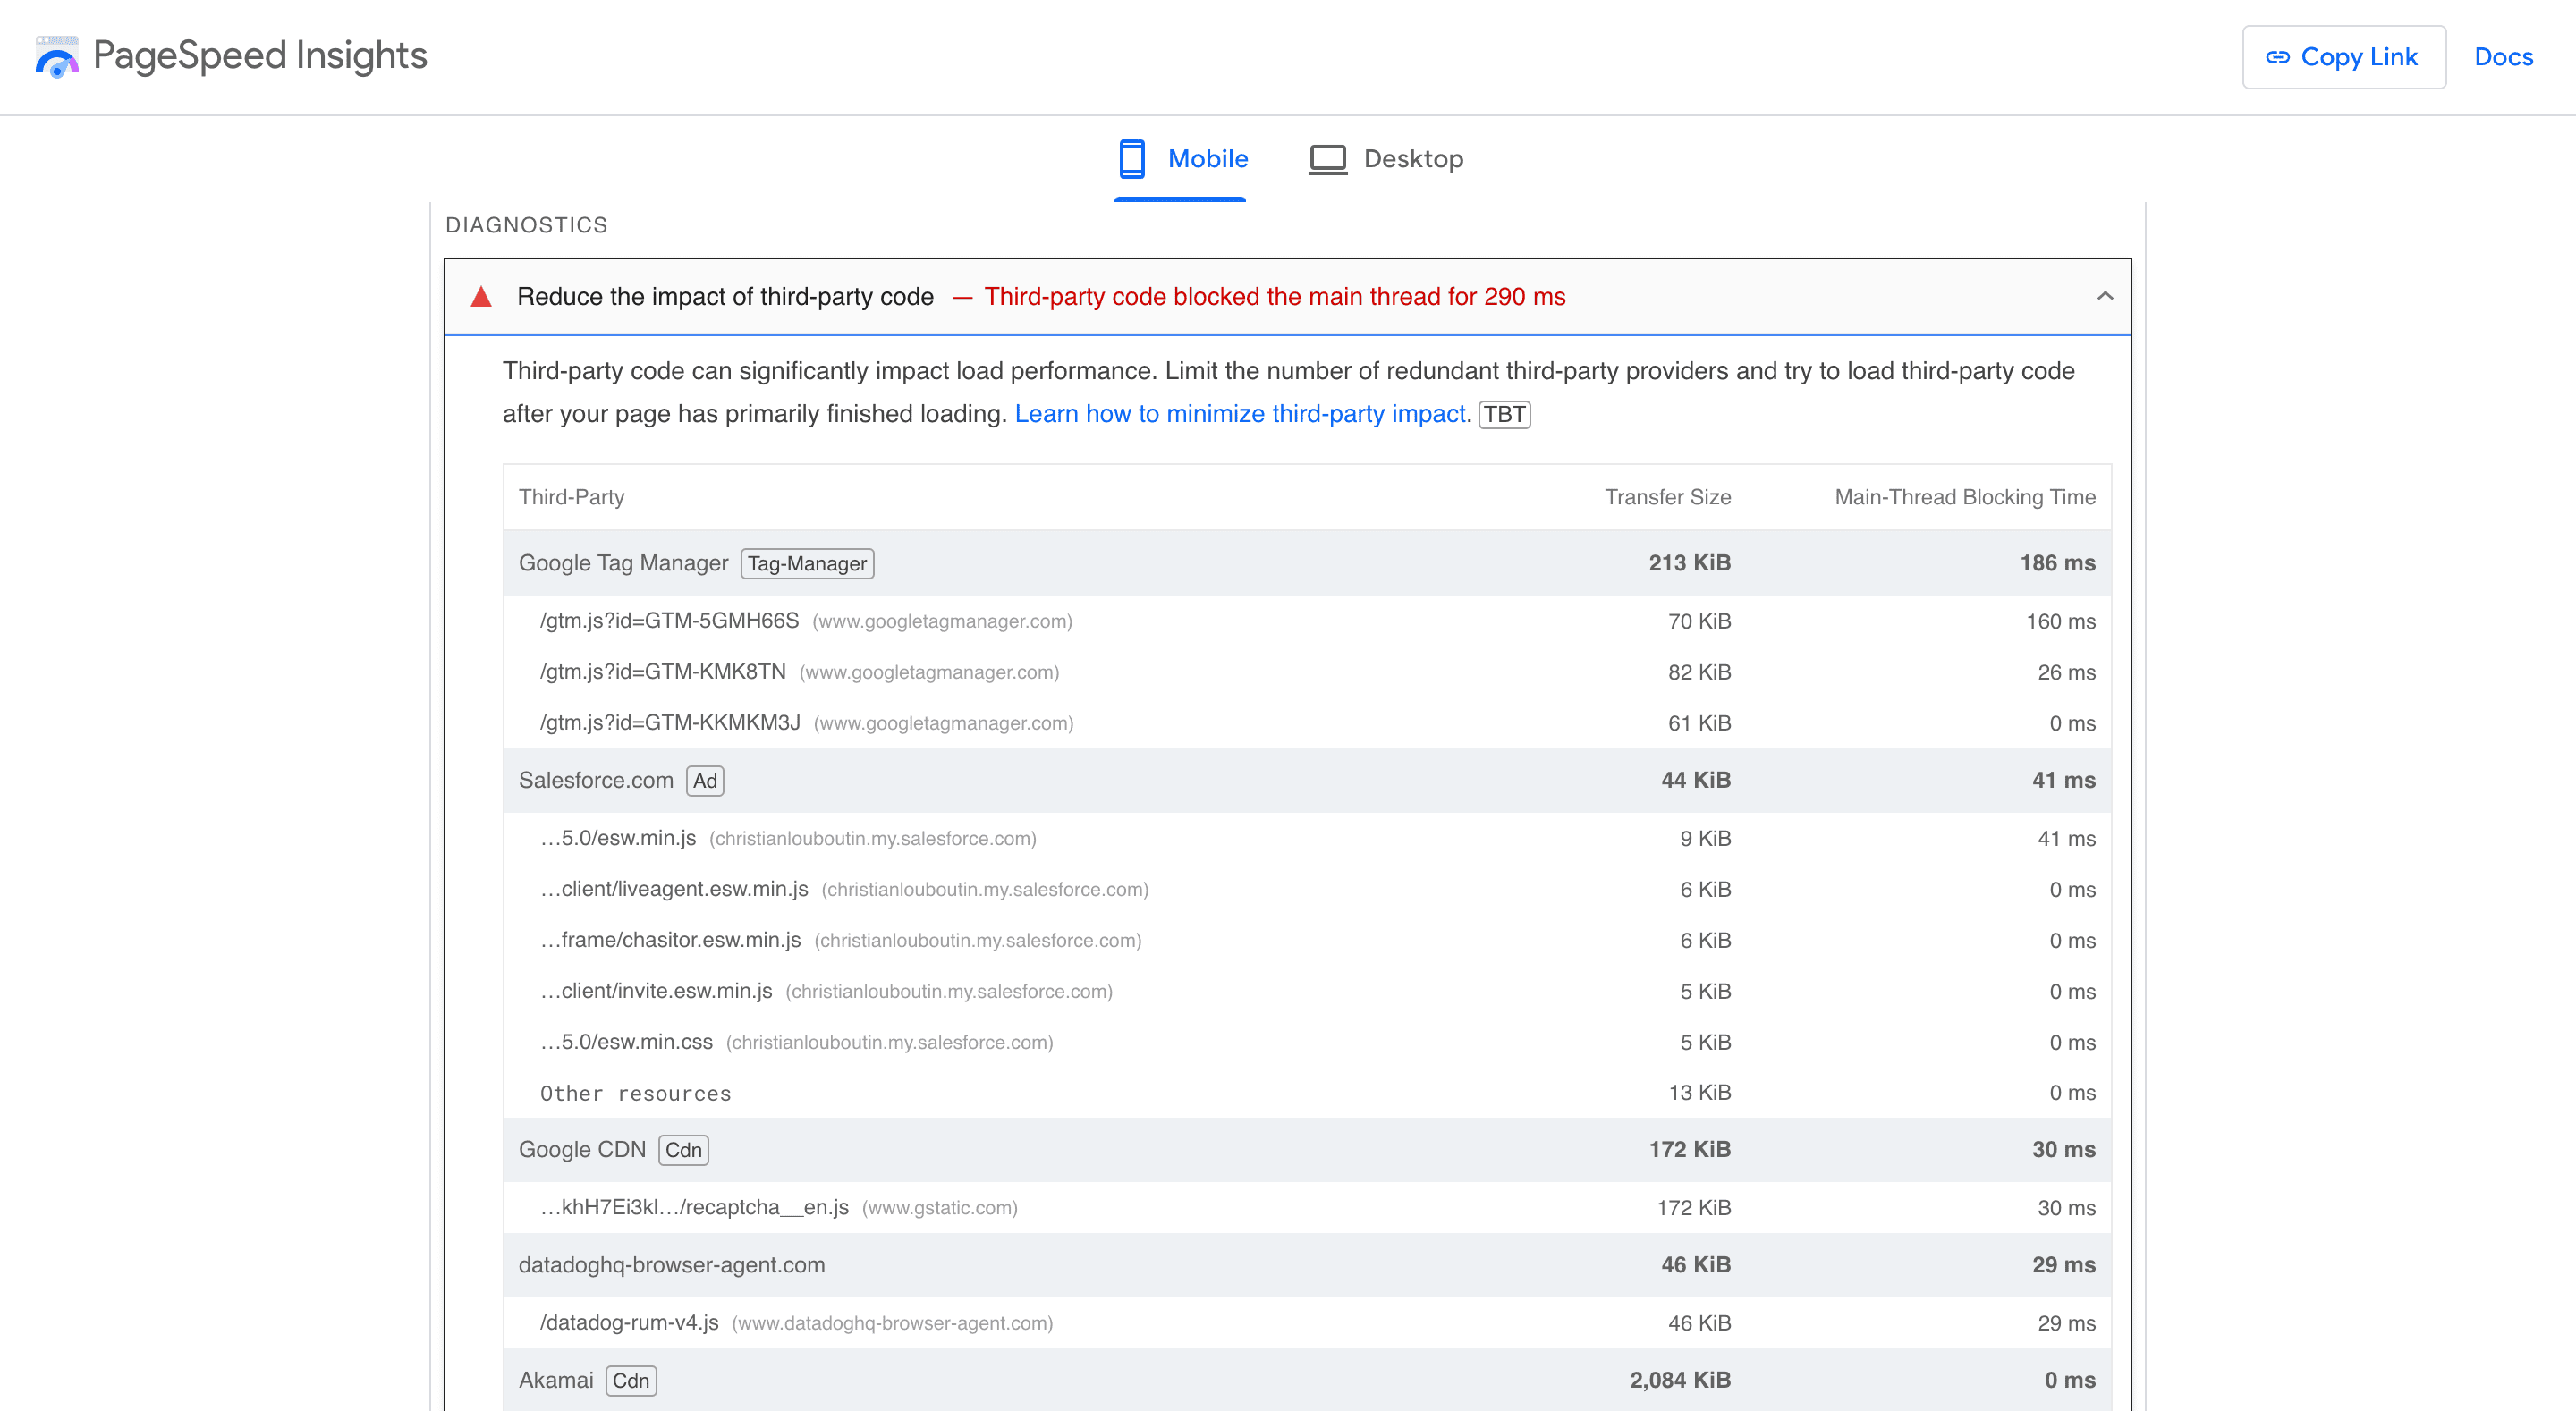Click the link icon beside Copy Link
This screenshot has height=1411, width=2576.
(2278, 57)
